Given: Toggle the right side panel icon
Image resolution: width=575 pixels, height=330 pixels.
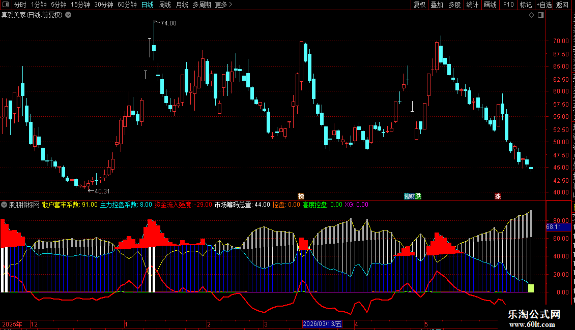Looking at the screenshot, I should [541, 15].
